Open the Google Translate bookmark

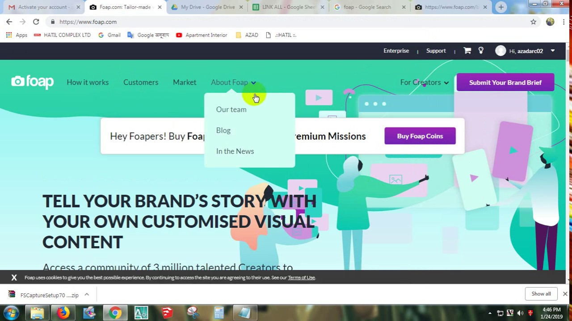coord(148,35)
